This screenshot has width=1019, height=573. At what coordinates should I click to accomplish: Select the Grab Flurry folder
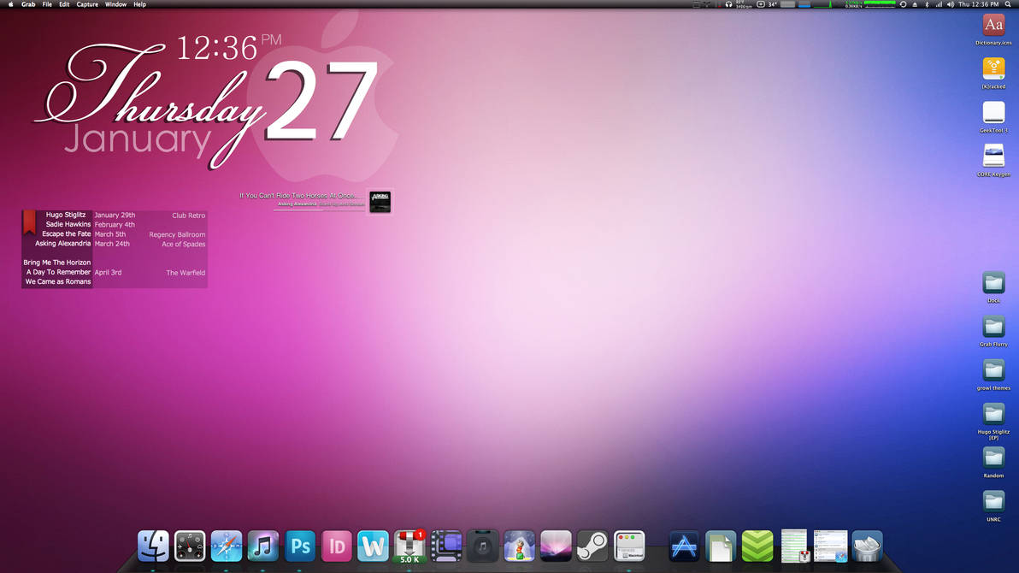coord(993,330)
